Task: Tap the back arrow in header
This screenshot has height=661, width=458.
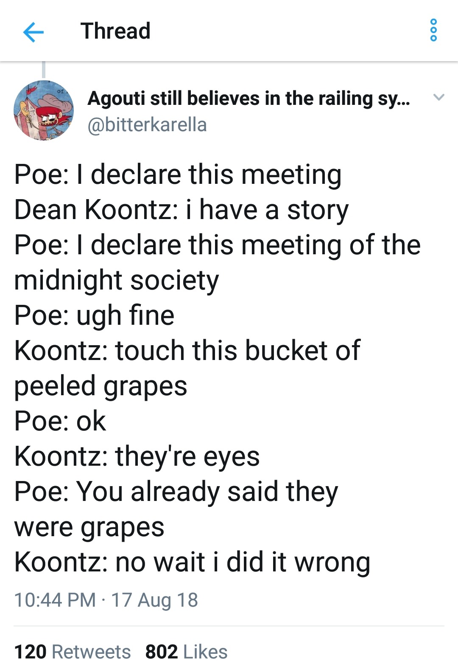Action: tap(34, 32)
